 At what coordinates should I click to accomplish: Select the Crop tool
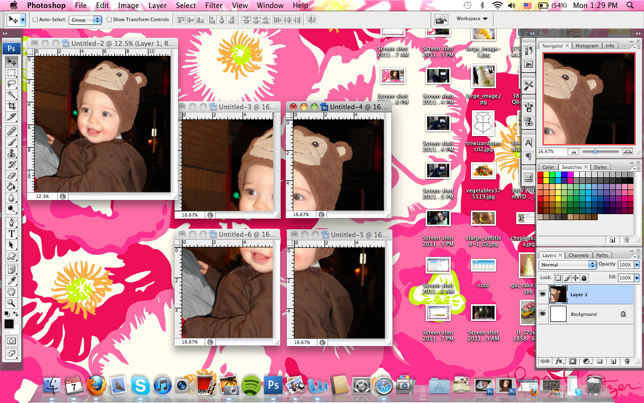(12, 106)
